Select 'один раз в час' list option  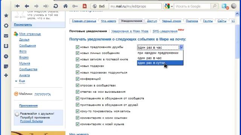(x=160, y=58)
